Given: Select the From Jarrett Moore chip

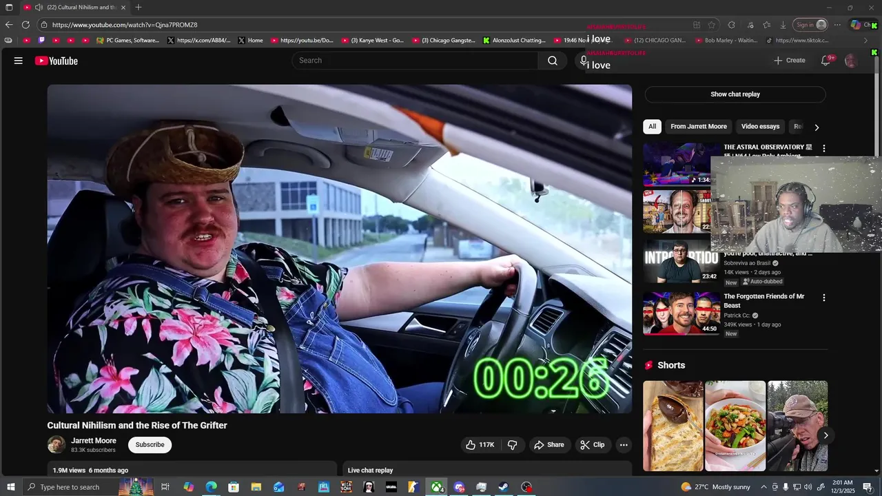Looking at the screenshot, I should coord(699,127).
